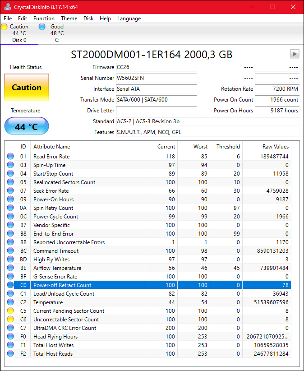304x371 pixels.
Task: Click the Transfer Mode field SATA/600
Action: pos(156,100)
